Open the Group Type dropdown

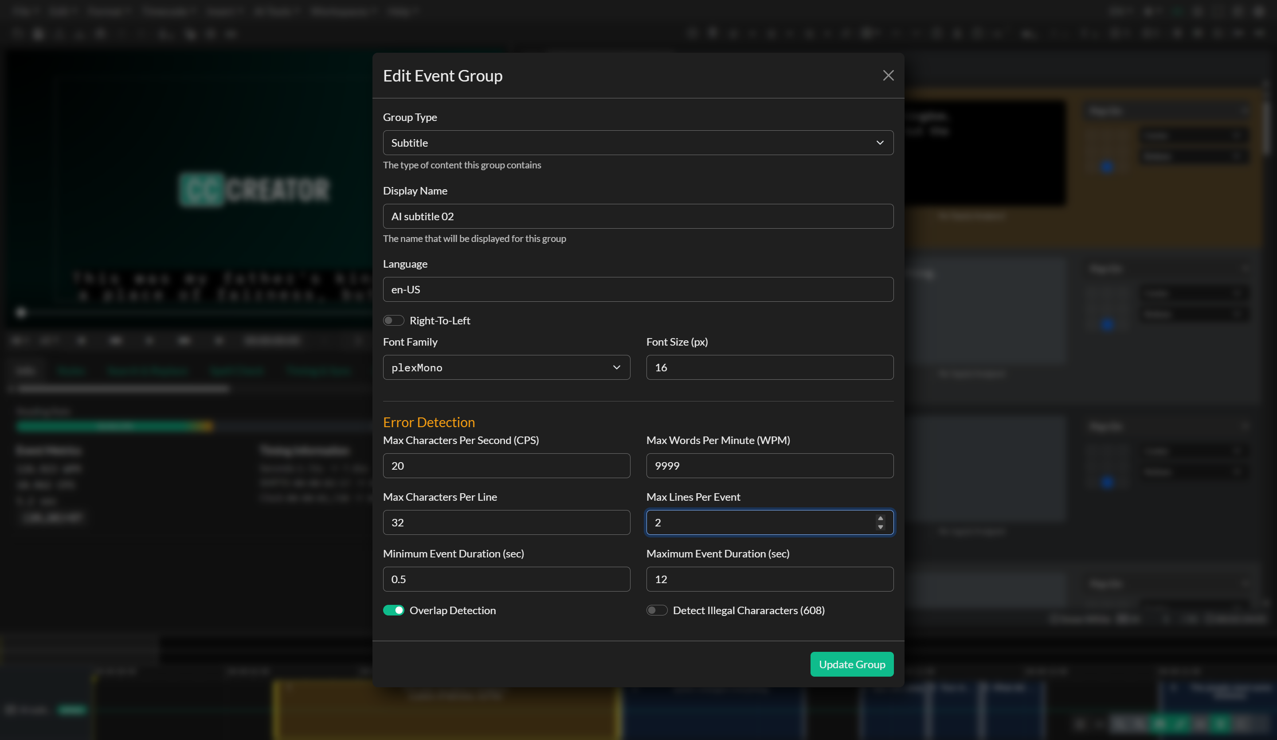(638, 143)
